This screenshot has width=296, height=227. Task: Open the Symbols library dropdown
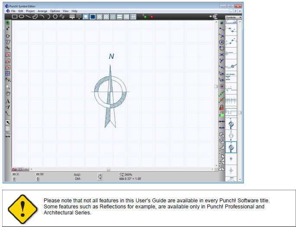pyautogui.click(x=234, y=17)
